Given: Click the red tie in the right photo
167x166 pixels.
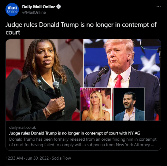Looking at the screenshot, I should (x=119, y=81).
